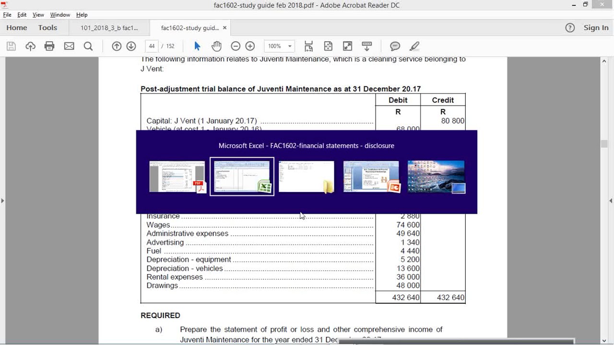Click the Save file icon
Image resolution: width=614 pixels, height=345 pixels.
click(11, 46)
